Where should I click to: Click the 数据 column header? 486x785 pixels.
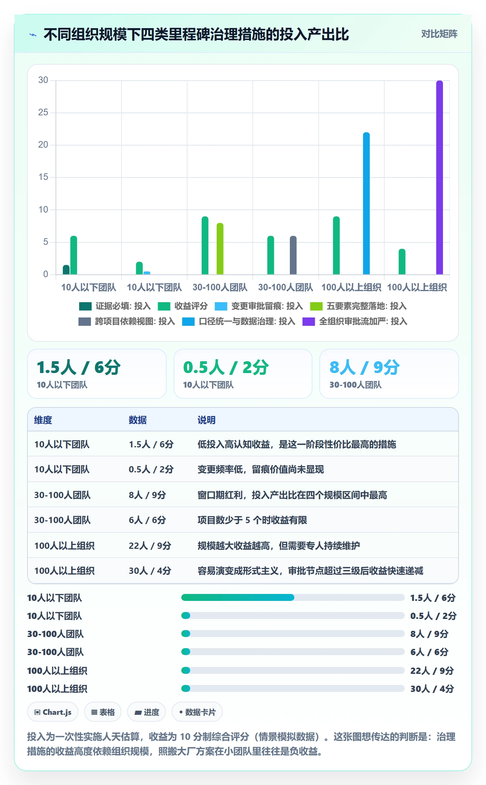(x=138, y=420)
